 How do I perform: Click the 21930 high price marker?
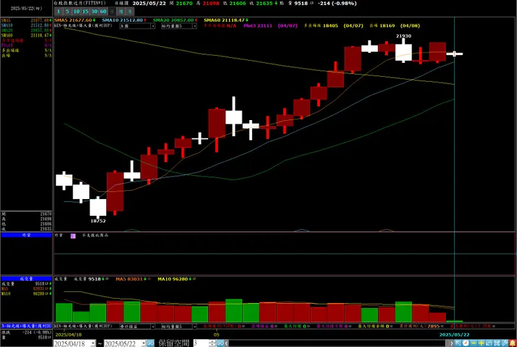tap(404, 36)
